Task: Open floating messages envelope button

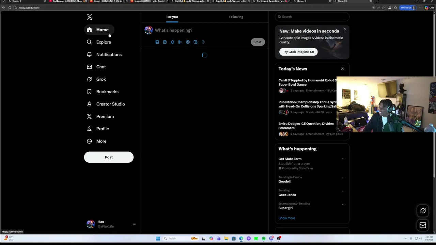Action: click(423, 225)
